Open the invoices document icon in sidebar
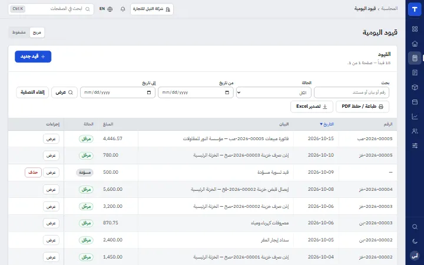The height and width of the screenshot is (265, 424). point(415,73)
